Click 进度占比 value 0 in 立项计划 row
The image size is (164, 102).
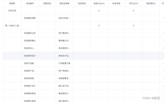tap(99, 11)
